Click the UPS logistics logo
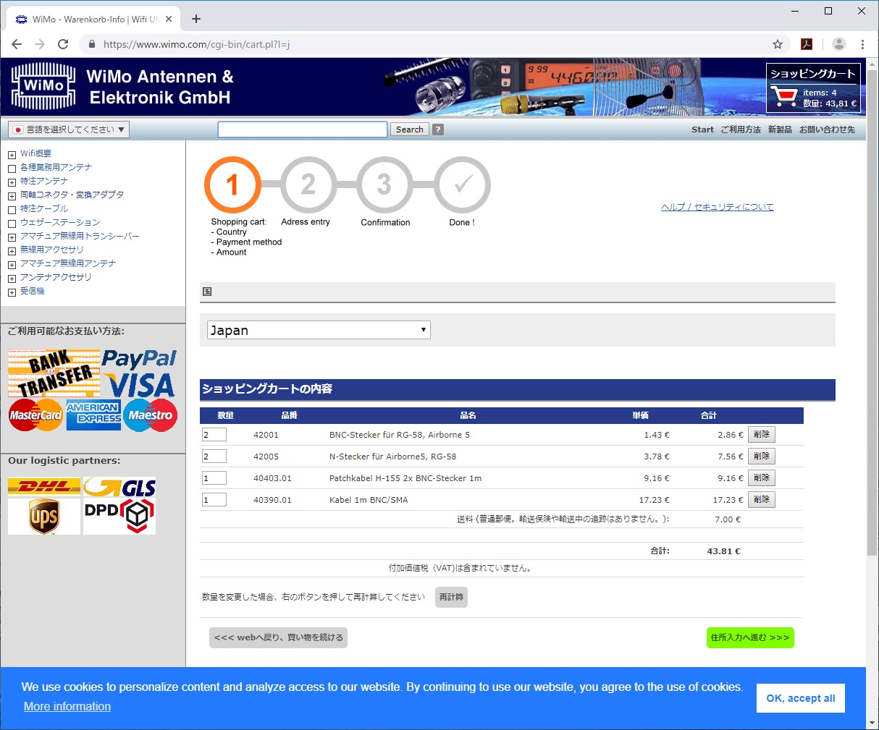Image resolution: width=879 pixels, height=730 pixels. 44,517
